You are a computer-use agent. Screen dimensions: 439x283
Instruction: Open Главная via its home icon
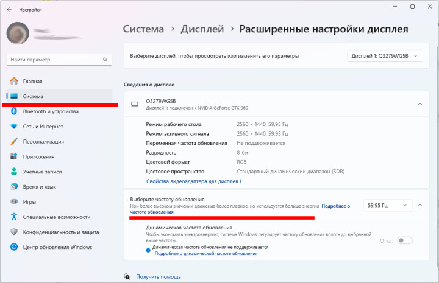pos(13,81)
